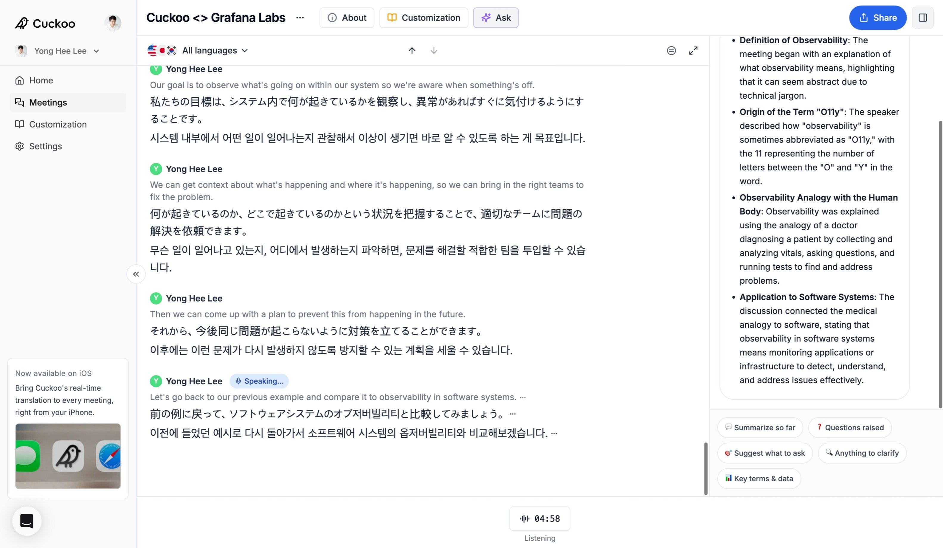Click the transcript display options icon
This screenshot has height=548, width=943.
[671, 50]
